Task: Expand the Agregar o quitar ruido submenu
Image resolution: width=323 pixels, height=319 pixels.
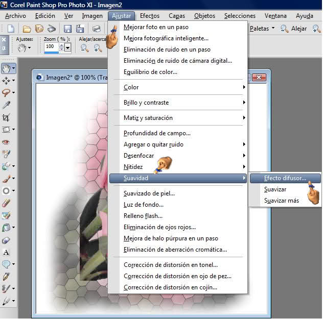Action: pos(178,144)
